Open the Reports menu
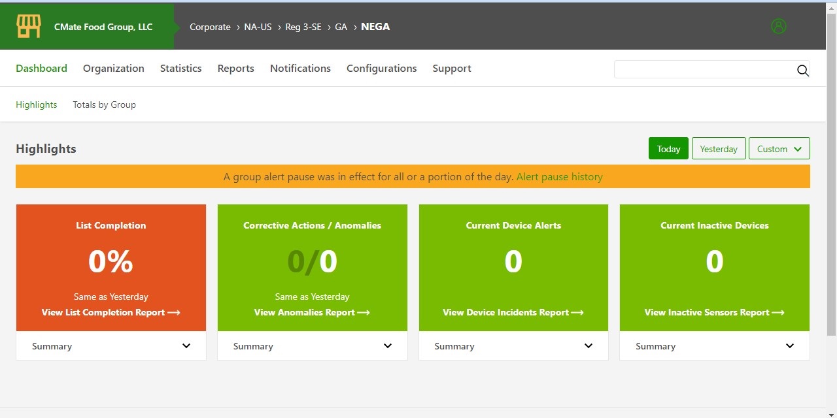The height and width of the screenshot is (418, 837). (235, 69)
